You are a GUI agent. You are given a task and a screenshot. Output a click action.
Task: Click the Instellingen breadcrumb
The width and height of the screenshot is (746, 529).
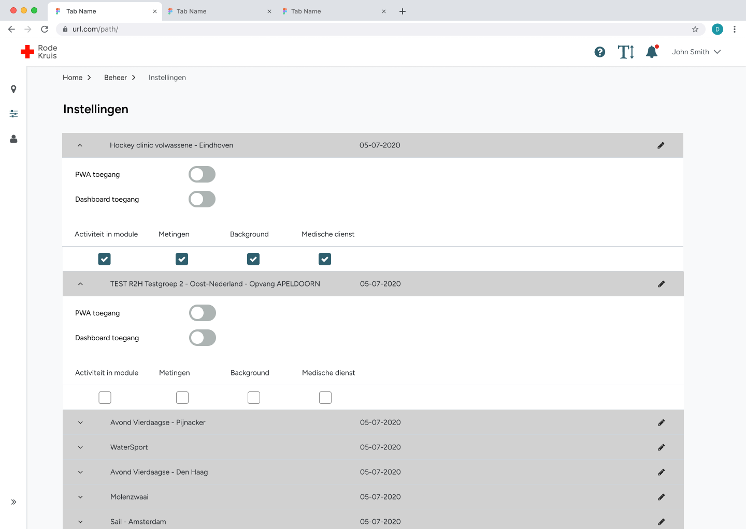pyautogui.click(x=167, y=78)
